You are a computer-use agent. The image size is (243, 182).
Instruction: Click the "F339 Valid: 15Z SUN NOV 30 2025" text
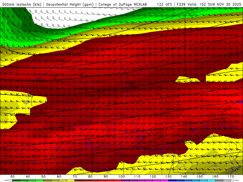(x=209, y=5)
